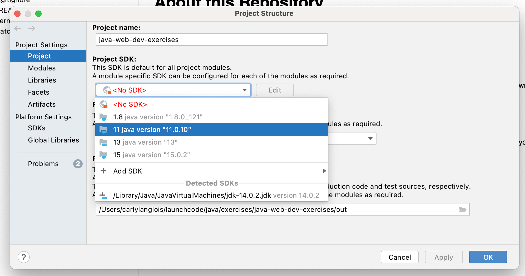Expand the Add SDK submenu arrow
This screenshot has width=525, height=276.
point(324,171)
